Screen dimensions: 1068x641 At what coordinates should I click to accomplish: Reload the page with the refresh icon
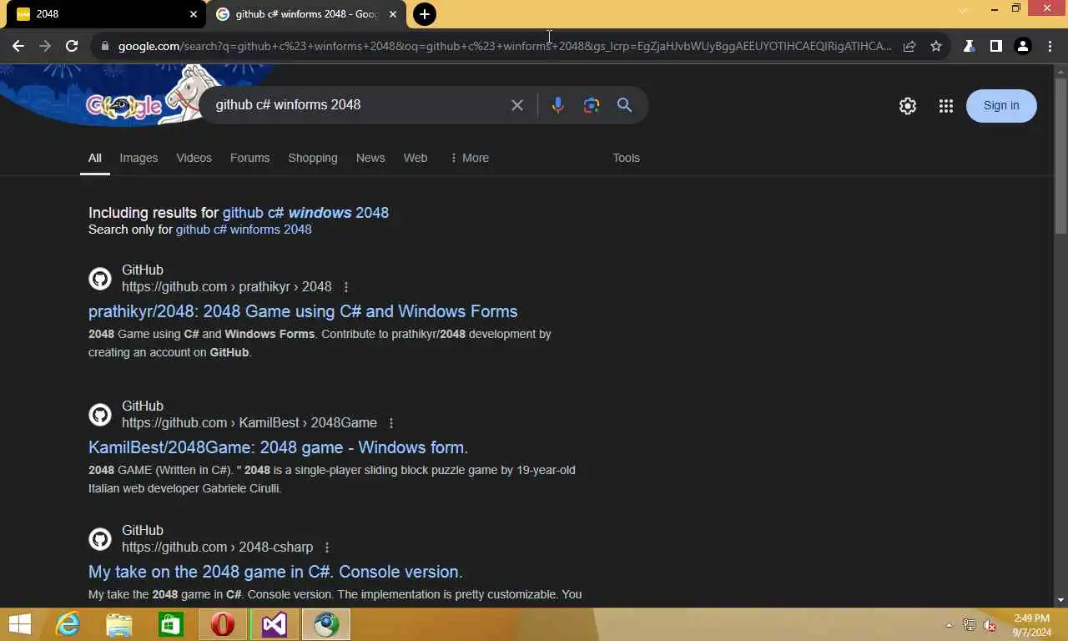click(x=72, y=46)
